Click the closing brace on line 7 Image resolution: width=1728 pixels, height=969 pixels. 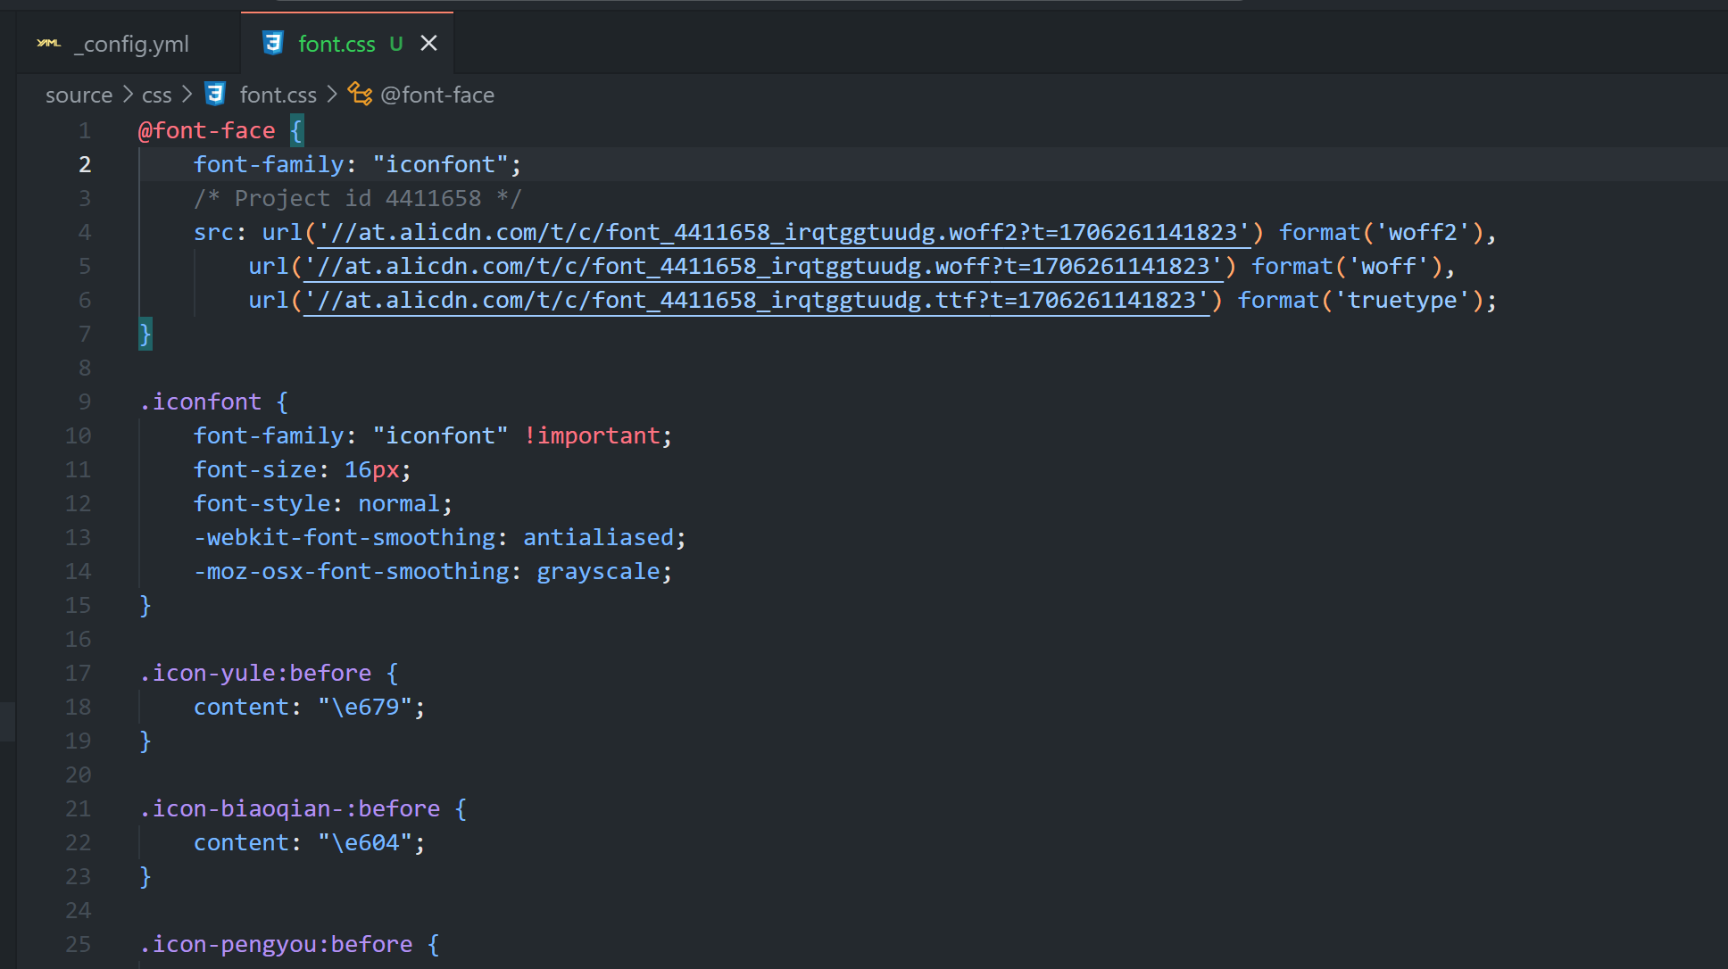tap(145, 334)
